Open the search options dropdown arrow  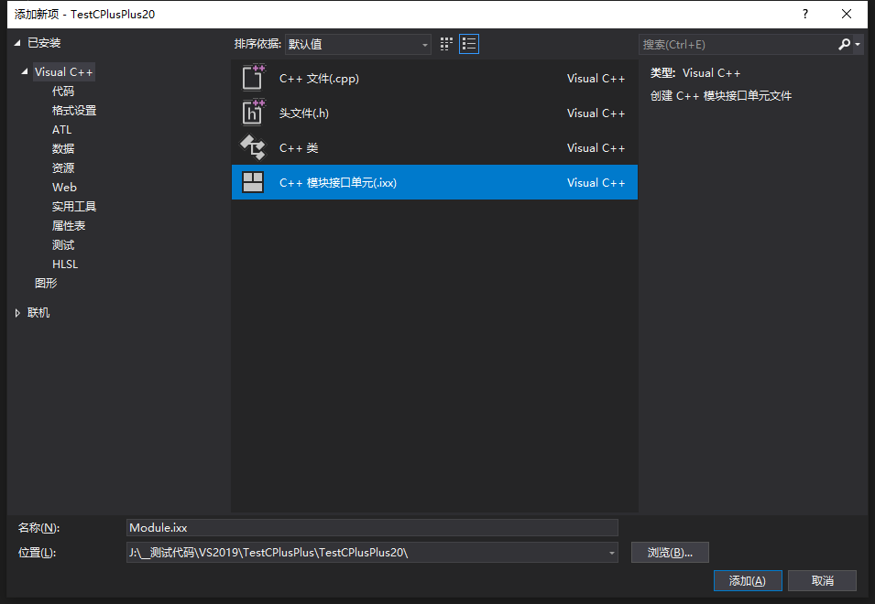click(x=858, y=45)
